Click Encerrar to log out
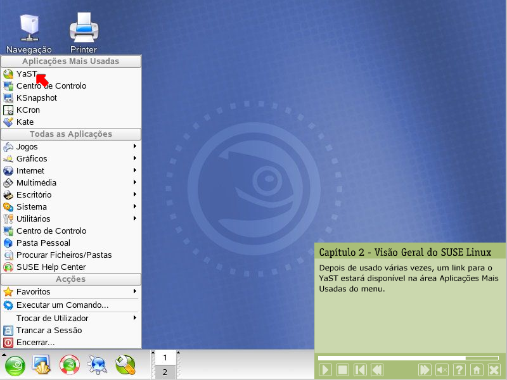This screenshot has height=380, width=507. pyautogui.click(x=35, y=342)
